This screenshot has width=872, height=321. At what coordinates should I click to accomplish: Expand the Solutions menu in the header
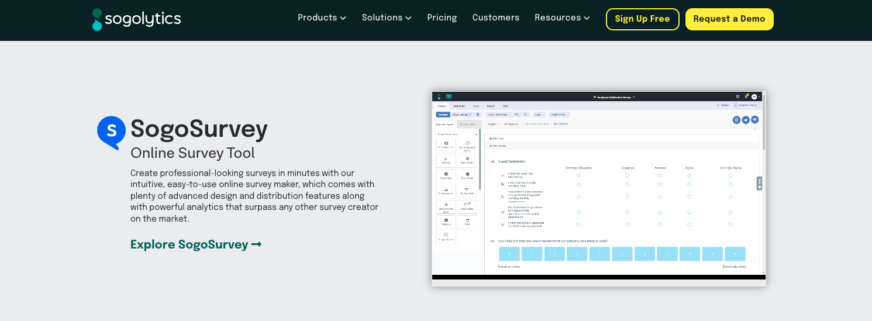[387, 18]
